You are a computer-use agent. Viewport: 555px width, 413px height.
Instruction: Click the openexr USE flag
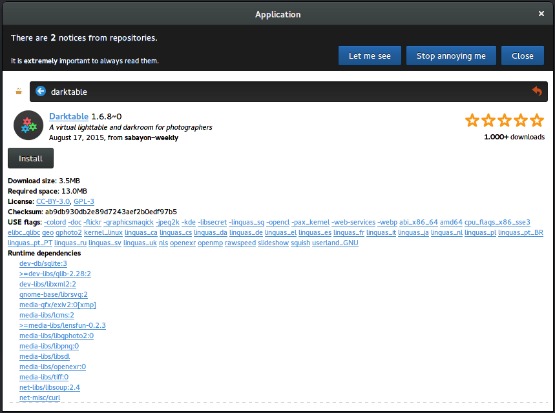tap(183, 243)
